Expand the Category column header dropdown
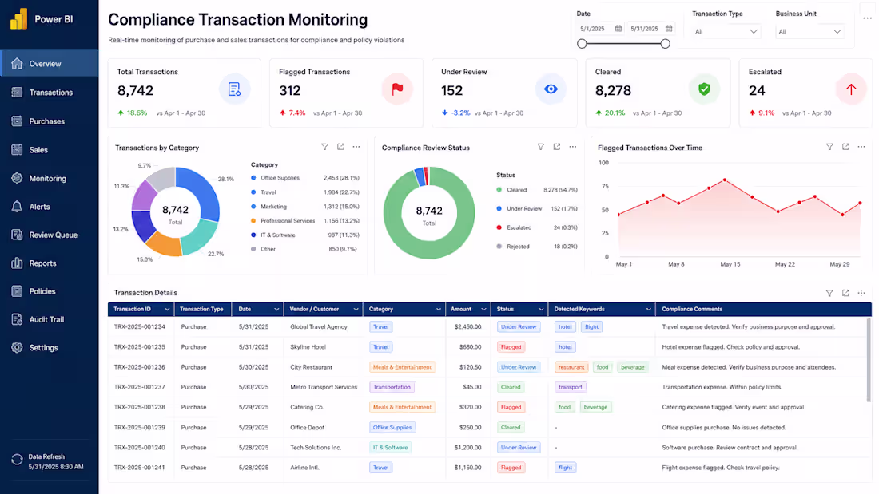The height and width of the screenshot is (494, 879). [439, 309]
